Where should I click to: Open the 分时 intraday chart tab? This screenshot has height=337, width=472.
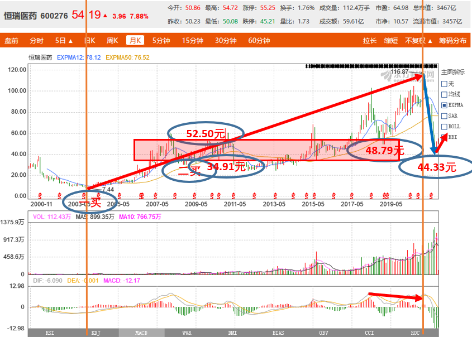pyautogui.click(x=37, y=41)
